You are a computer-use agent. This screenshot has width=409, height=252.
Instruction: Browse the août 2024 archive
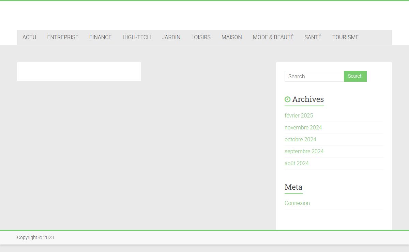coord(297,163)
